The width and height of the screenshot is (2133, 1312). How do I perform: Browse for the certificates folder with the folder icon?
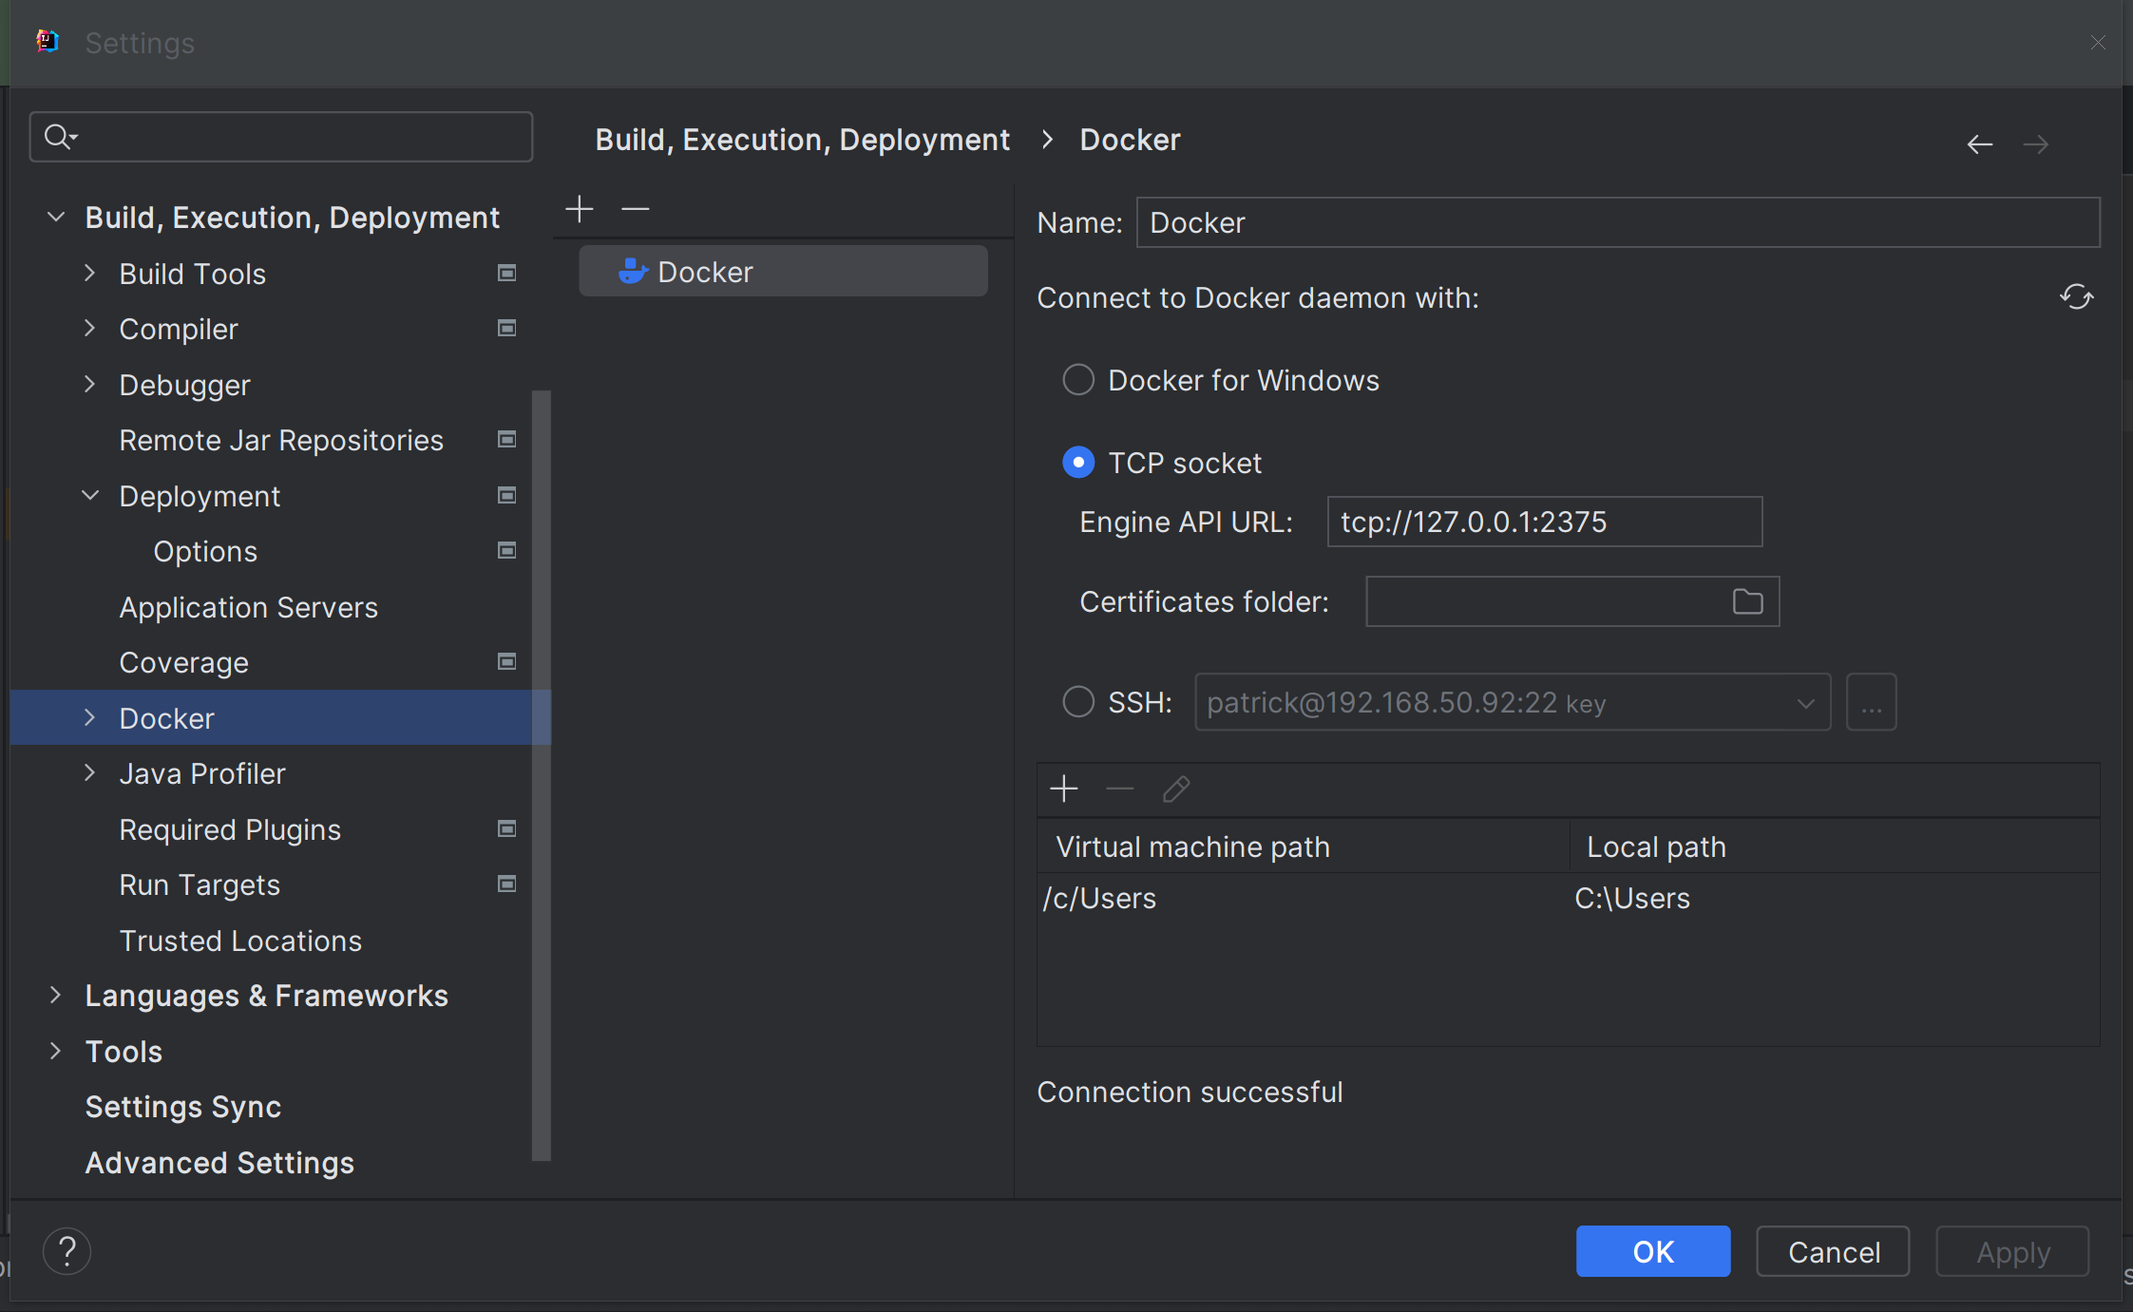point(1747,601)
